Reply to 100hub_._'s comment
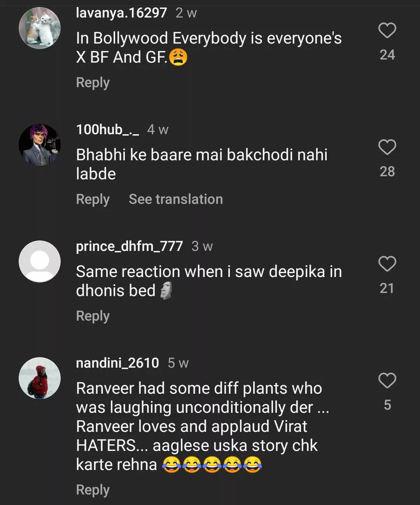This screenshot has width=420, height=505. pos(93,199)
